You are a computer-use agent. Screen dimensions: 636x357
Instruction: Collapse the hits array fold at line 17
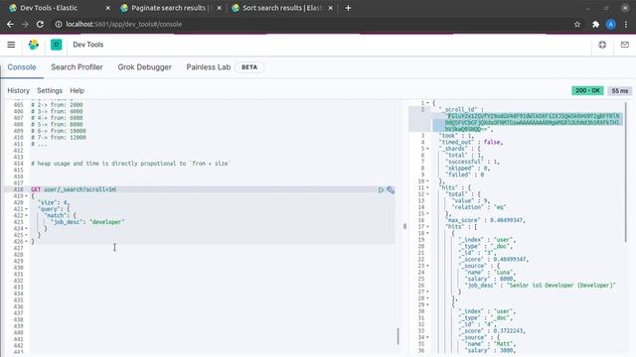[427, 227]
